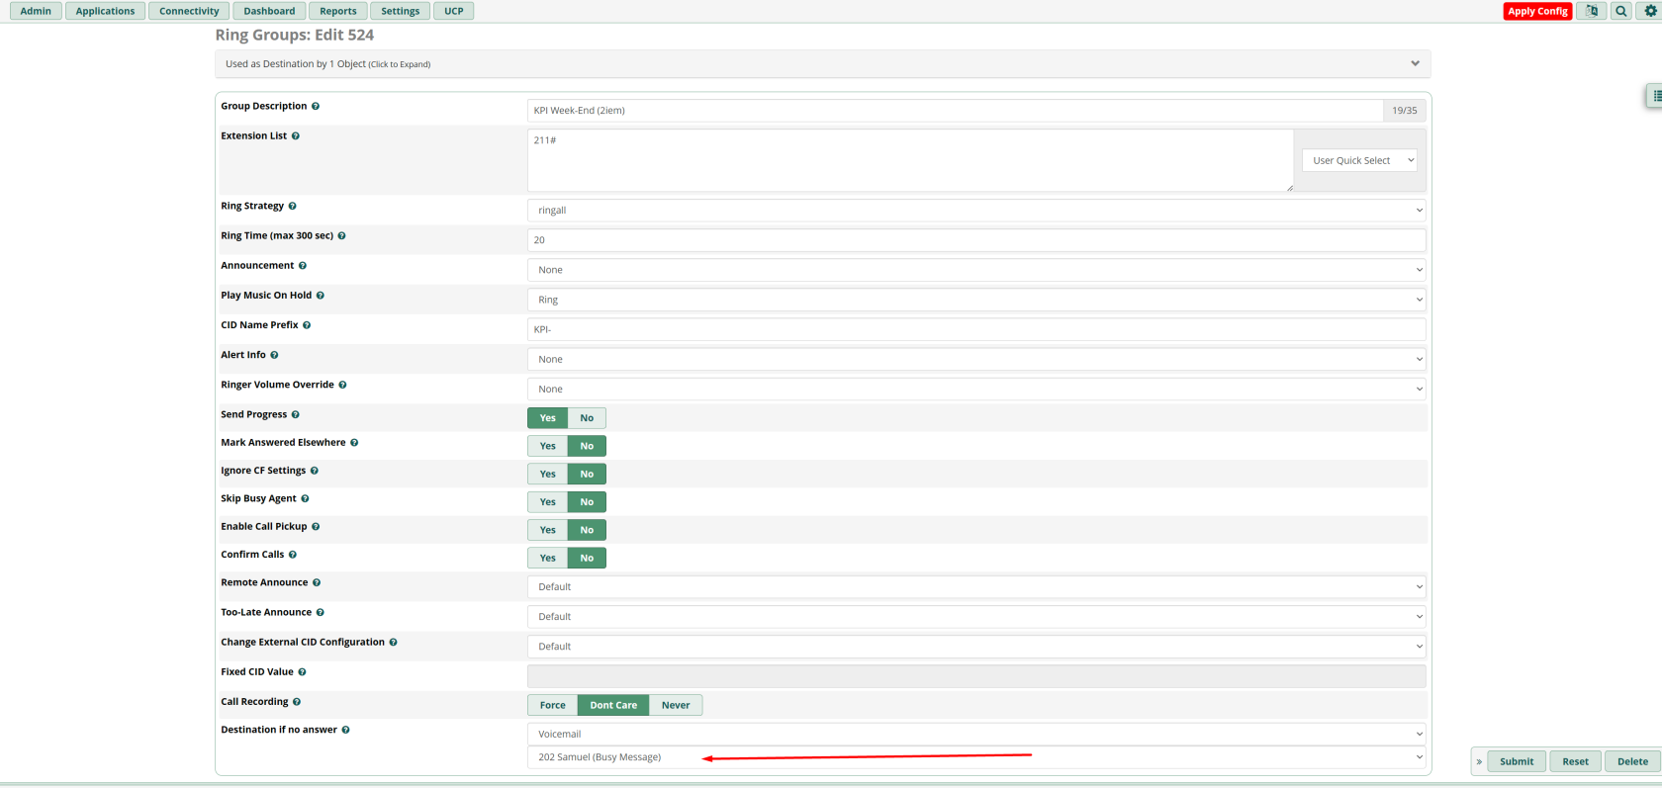The image size is (1662, 788).
Task: Show help for Group Description
Action: pos(316,106)
